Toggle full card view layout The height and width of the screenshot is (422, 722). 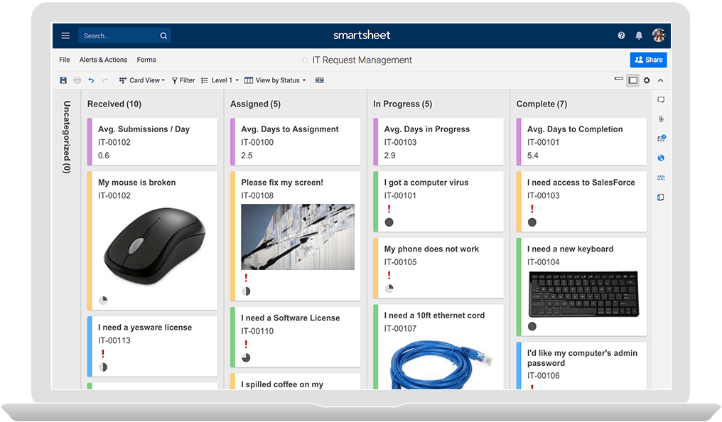(x=632, y=80)
